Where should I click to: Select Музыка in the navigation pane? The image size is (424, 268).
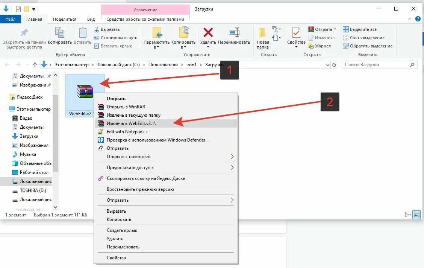tap(24, 154)
